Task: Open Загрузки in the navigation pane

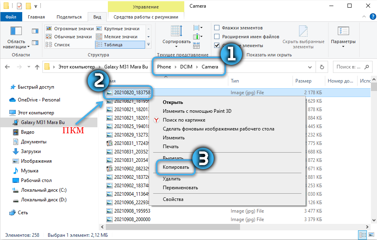Action: click(x=31, y=151)
